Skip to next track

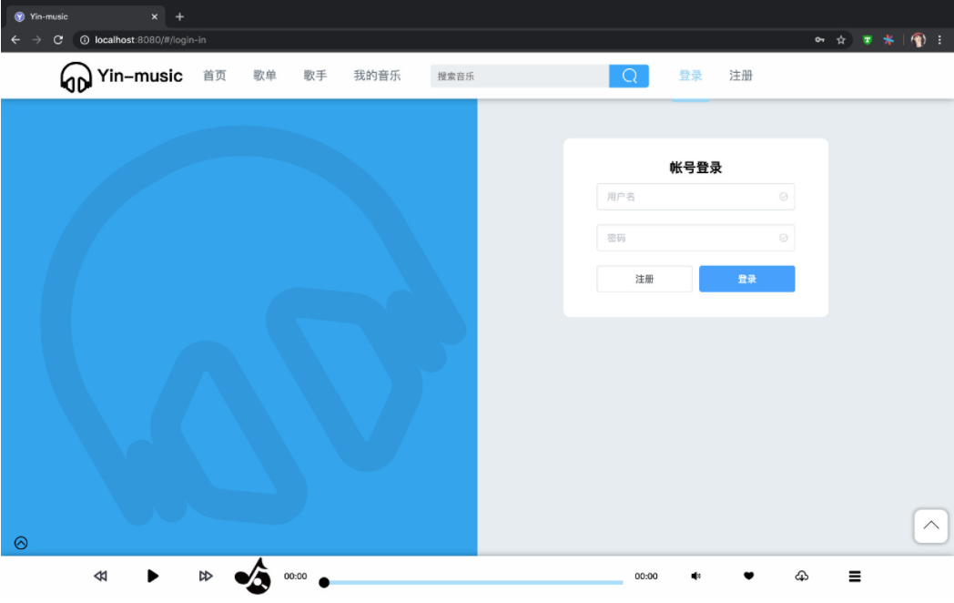[206, 576]
